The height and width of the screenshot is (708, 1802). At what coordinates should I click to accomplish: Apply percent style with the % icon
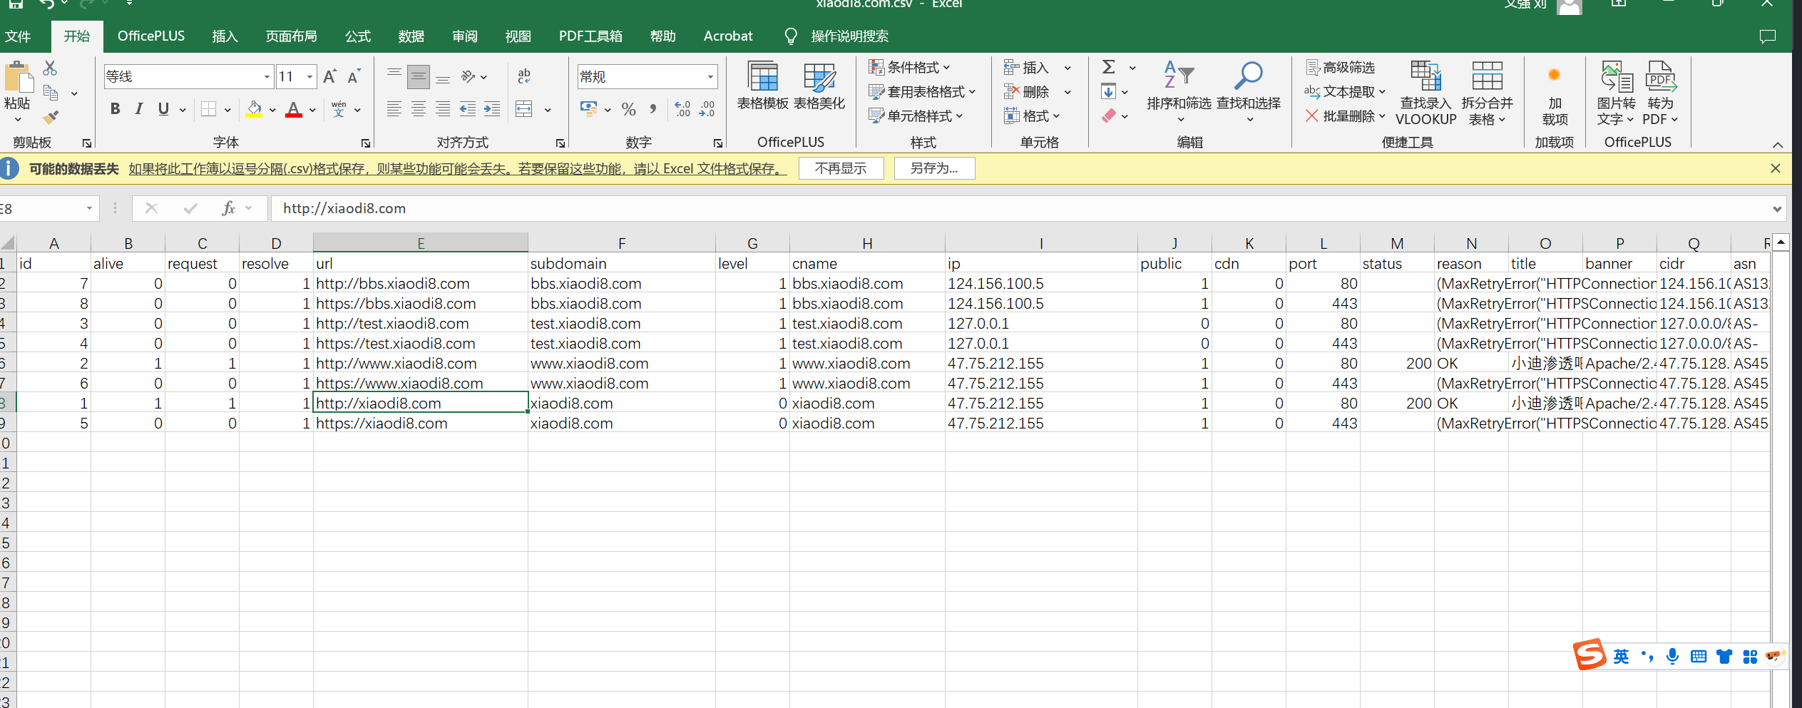[x=628, y=109]
